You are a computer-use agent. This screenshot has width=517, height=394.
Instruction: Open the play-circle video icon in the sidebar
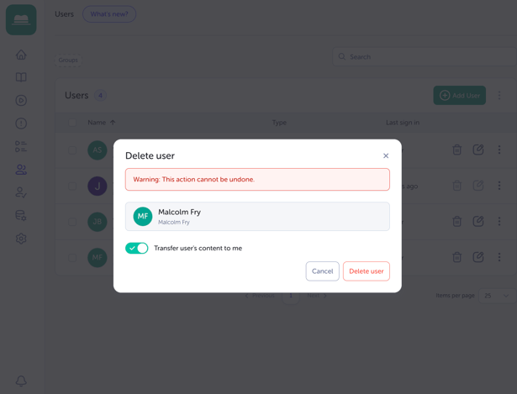coord(21,100)
